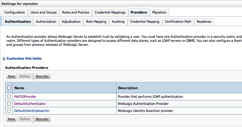The width and height of the screenshot is (242, 127).
Task: Open the Keystores sub-tab
Action: [204, 22]
